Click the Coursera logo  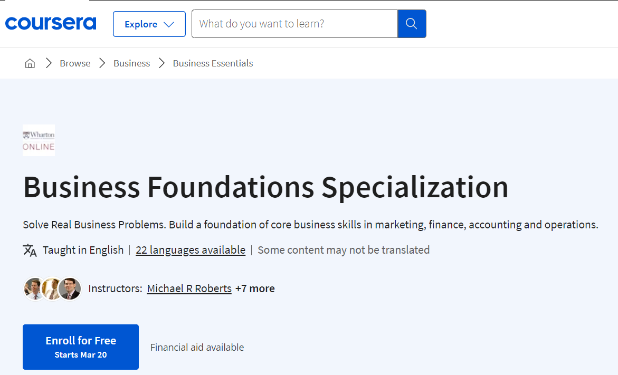[x=51, y=24]
